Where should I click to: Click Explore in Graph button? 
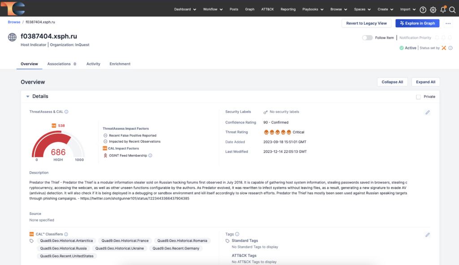(x=417, y=23)
